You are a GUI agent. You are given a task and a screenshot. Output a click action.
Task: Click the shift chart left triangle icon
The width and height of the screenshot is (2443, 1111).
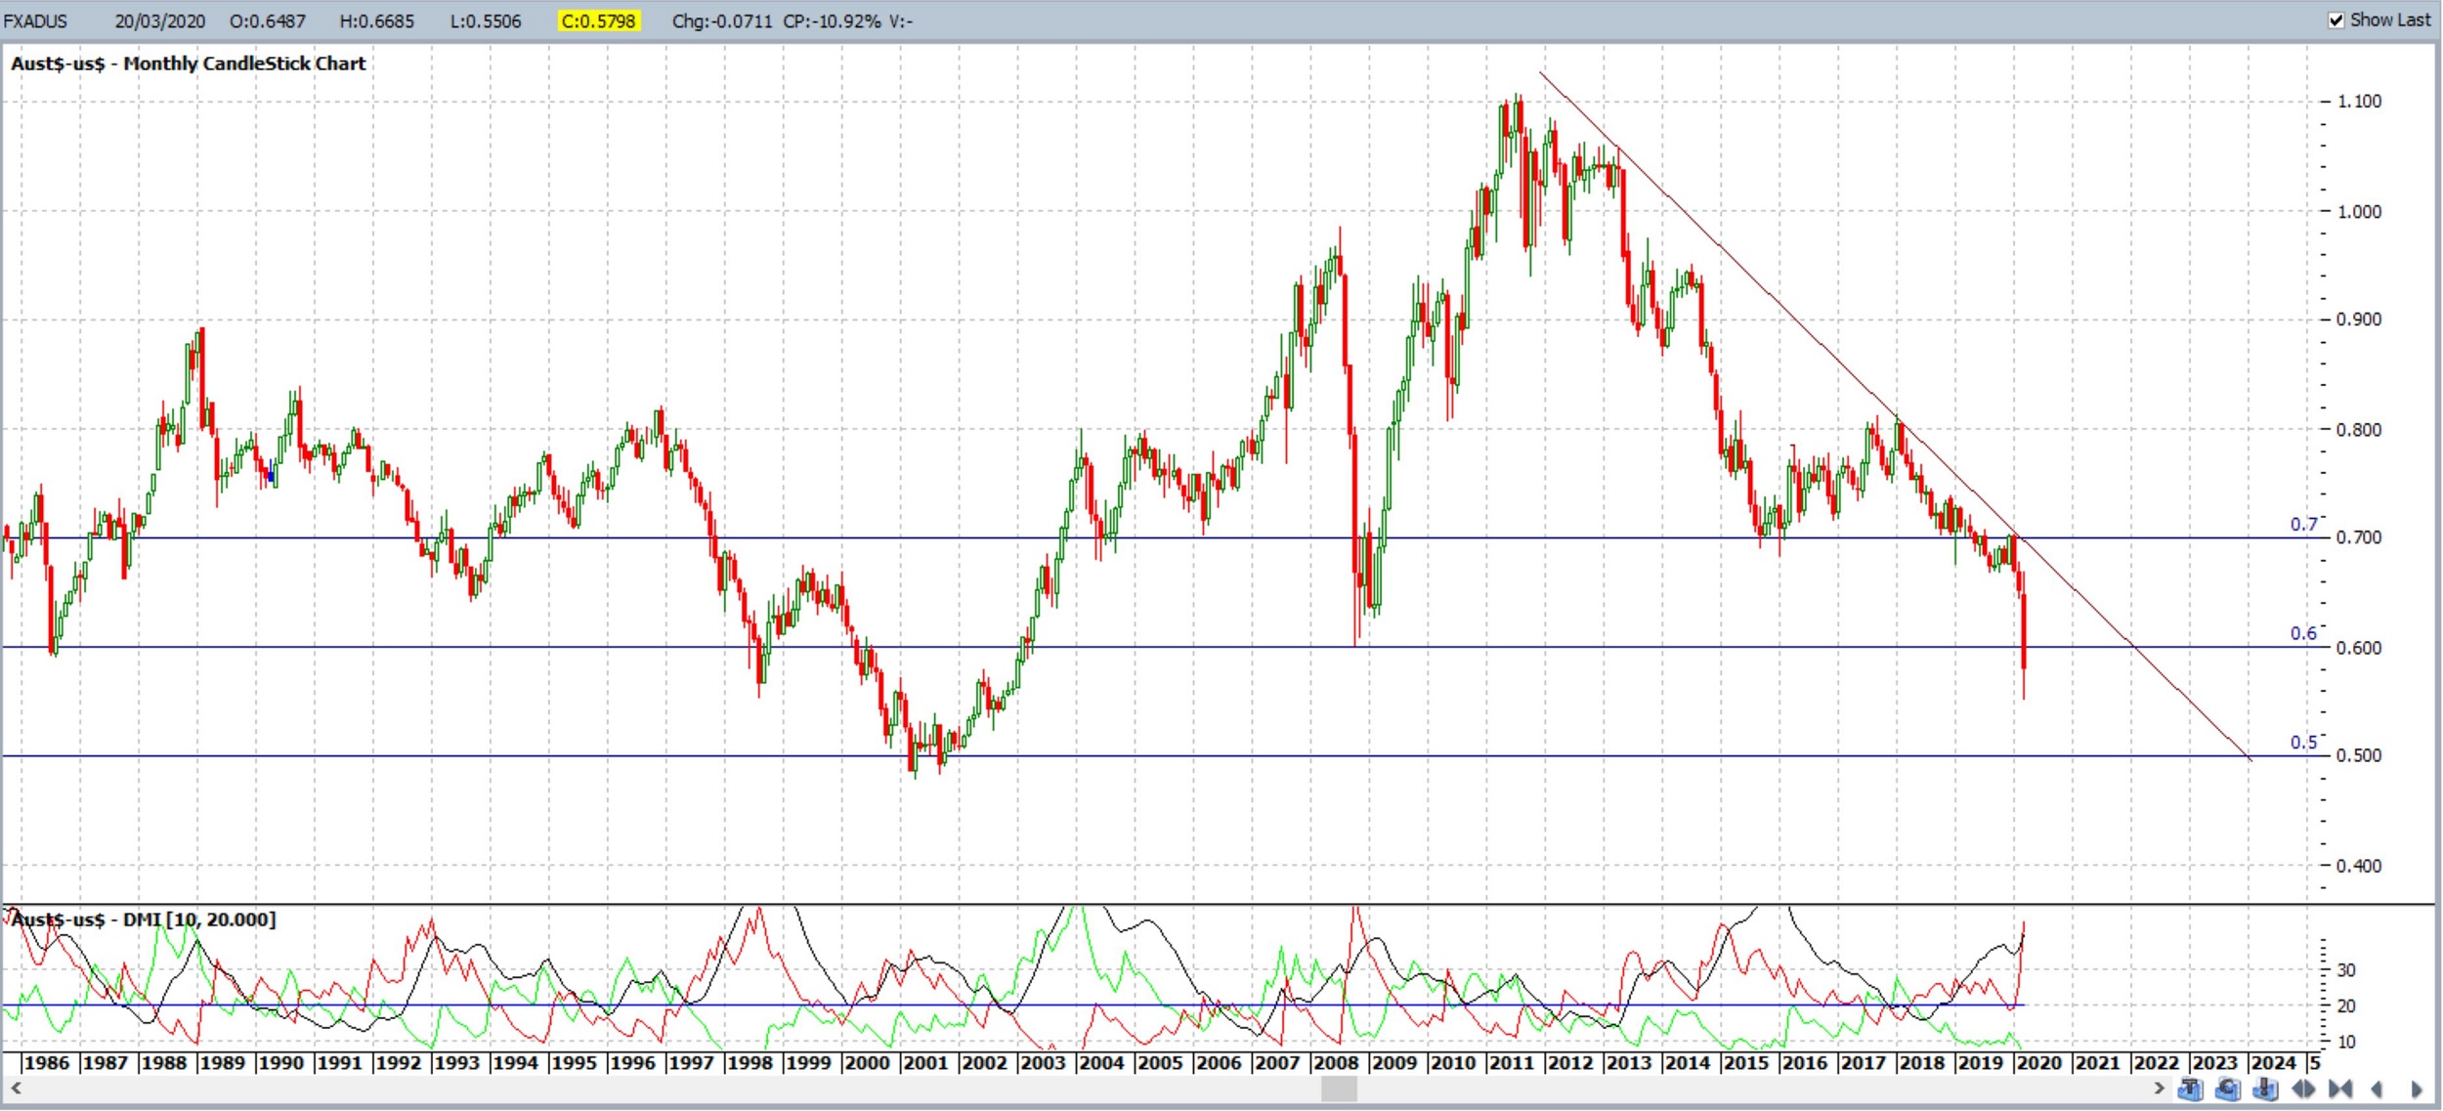tap(2377, 1090)
